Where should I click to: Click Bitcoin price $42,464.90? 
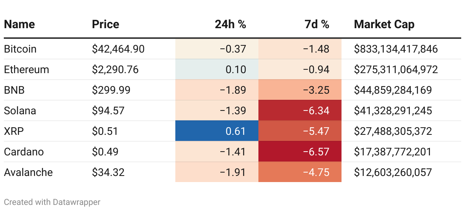(x=118, y=49)
